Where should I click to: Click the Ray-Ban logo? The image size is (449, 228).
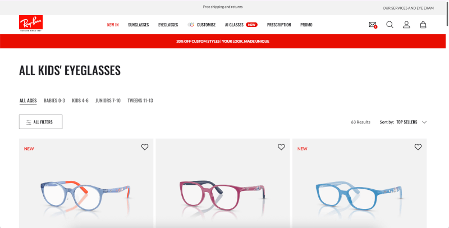[x=31, y=23]
